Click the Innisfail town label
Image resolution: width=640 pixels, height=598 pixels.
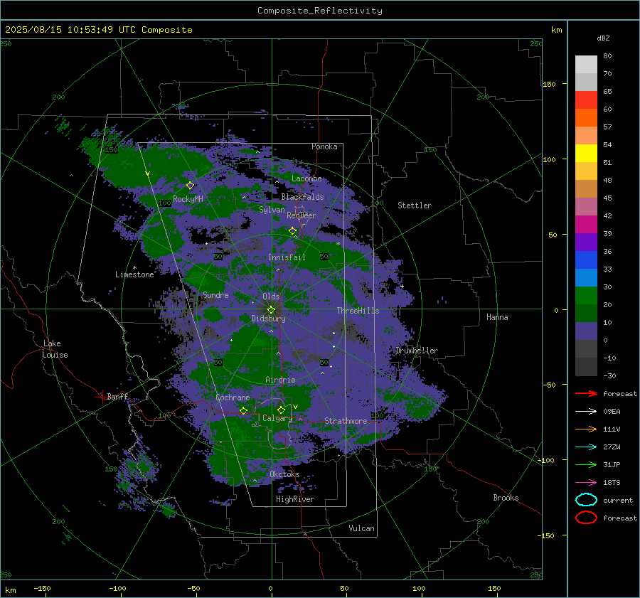(x=287, y=257)
